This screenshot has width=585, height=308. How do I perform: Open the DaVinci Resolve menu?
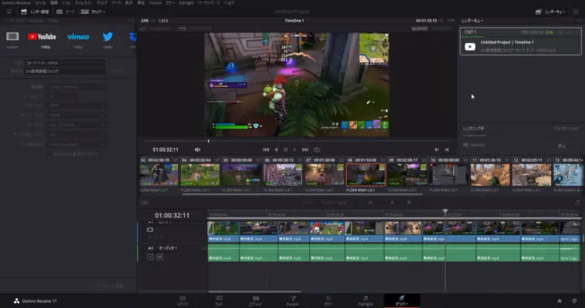tap(16, 2)
